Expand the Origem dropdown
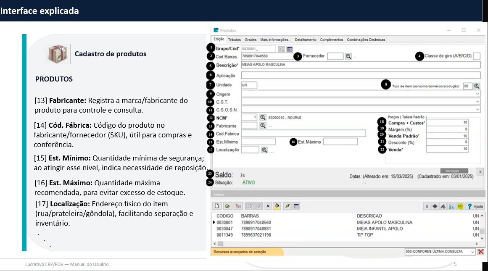 point(477,94)
